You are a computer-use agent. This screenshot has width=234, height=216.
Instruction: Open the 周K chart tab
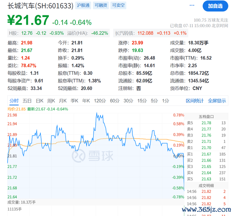coord(51,101)
